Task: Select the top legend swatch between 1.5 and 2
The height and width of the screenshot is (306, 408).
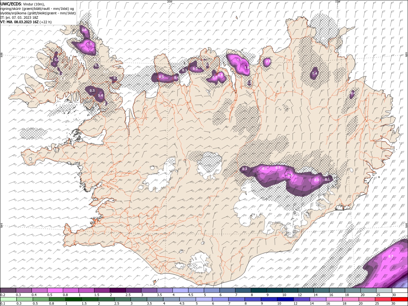Action: pyautogui.click(x=102, y=290)
